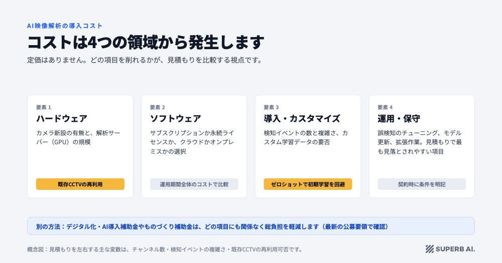Click the 要素 3 label
This screenshot has width=502, height=263.
coord(272,107)
